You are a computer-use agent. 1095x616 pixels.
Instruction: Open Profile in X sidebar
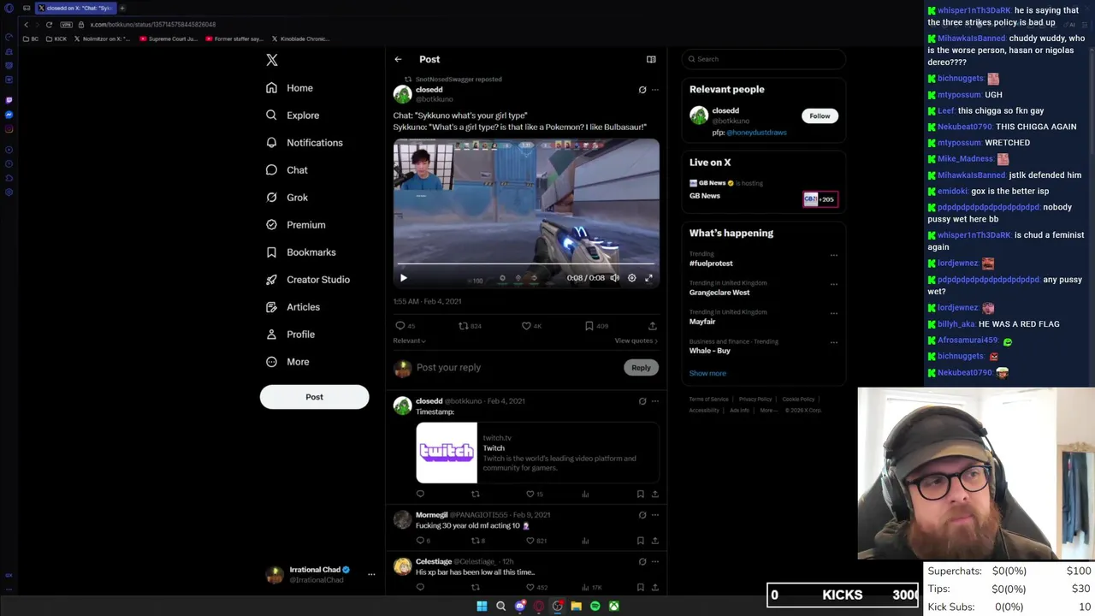tap(290, 335)
